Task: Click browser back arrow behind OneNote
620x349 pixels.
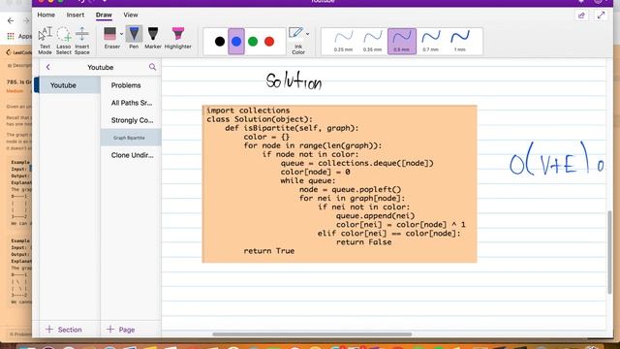Action: (11, 20)
